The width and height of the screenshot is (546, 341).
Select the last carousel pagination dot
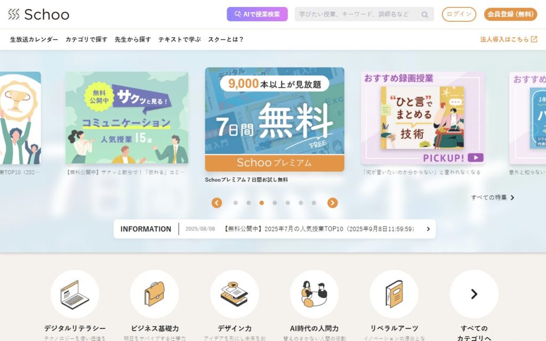(314, 203)
